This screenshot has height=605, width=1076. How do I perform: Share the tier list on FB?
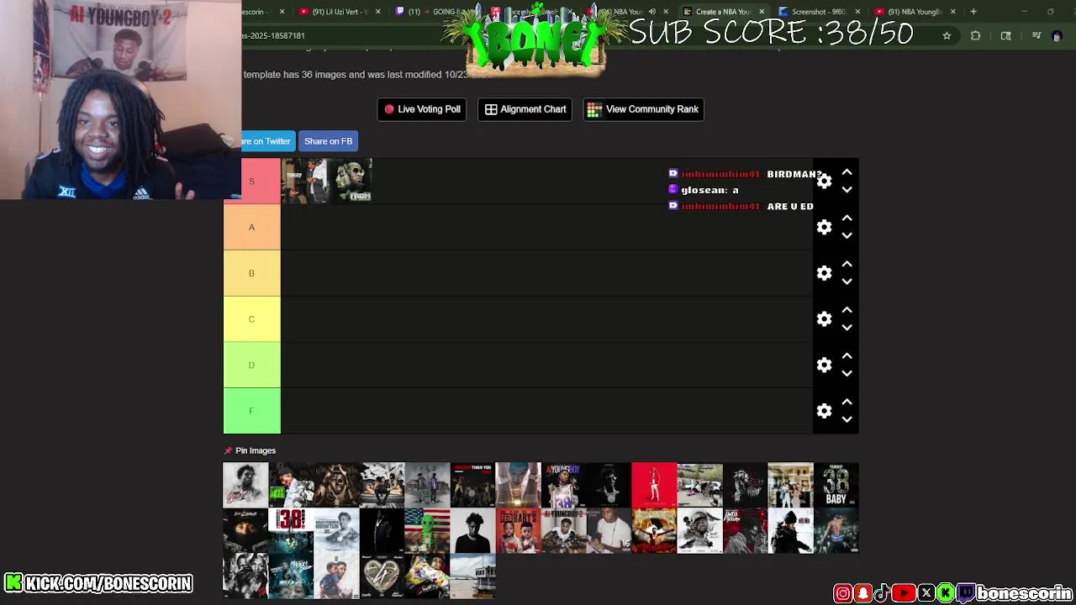[x=328, y=141]
